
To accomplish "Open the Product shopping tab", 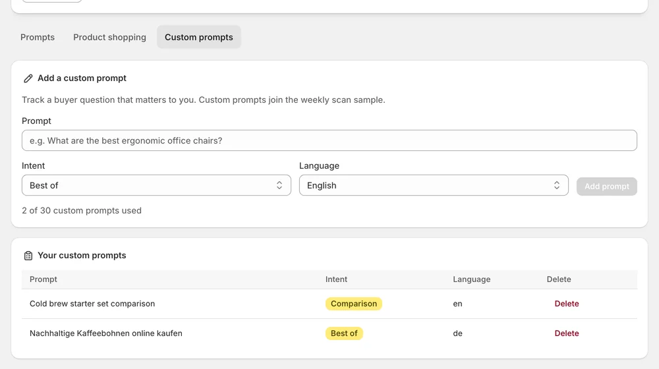I will point(109,37).
